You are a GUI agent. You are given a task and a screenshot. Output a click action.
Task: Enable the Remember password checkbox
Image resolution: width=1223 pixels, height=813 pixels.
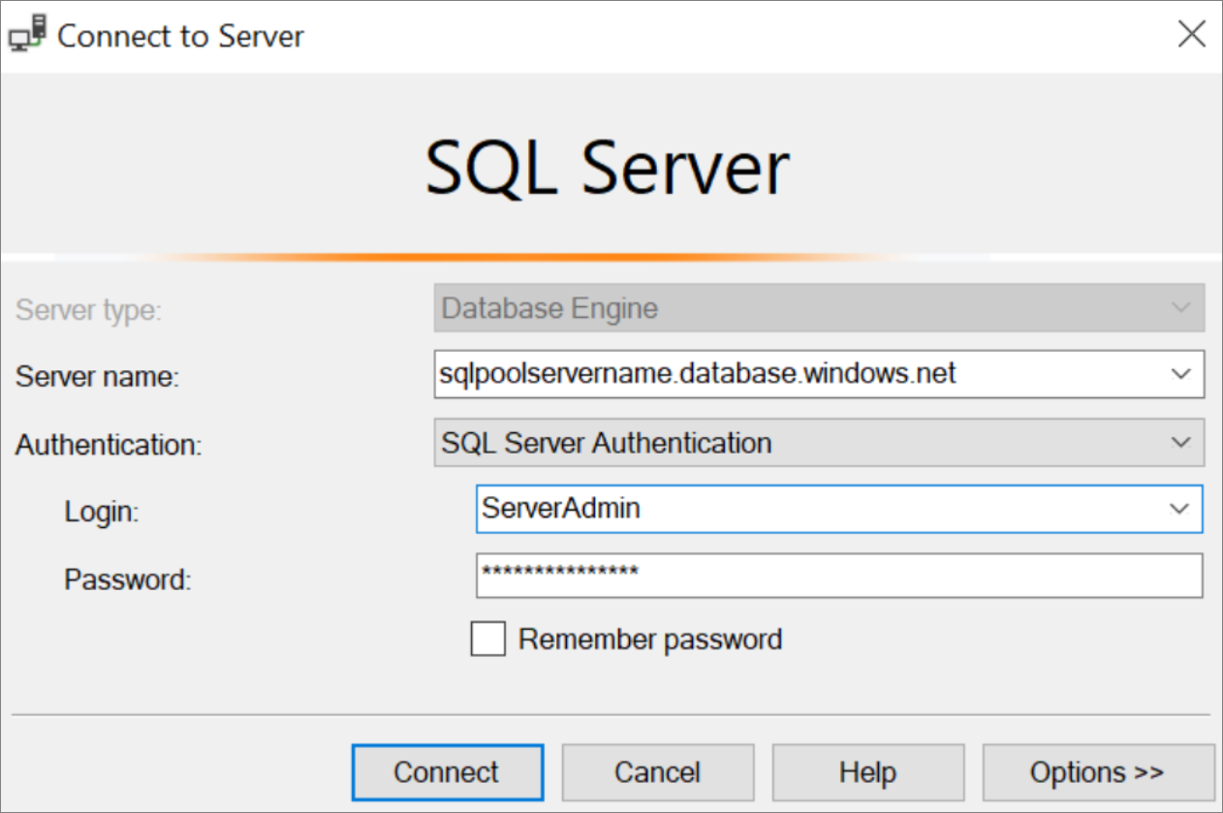(x=488, y=639)
